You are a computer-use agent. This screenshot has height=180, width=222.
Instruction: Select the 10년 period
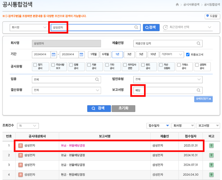153,55
